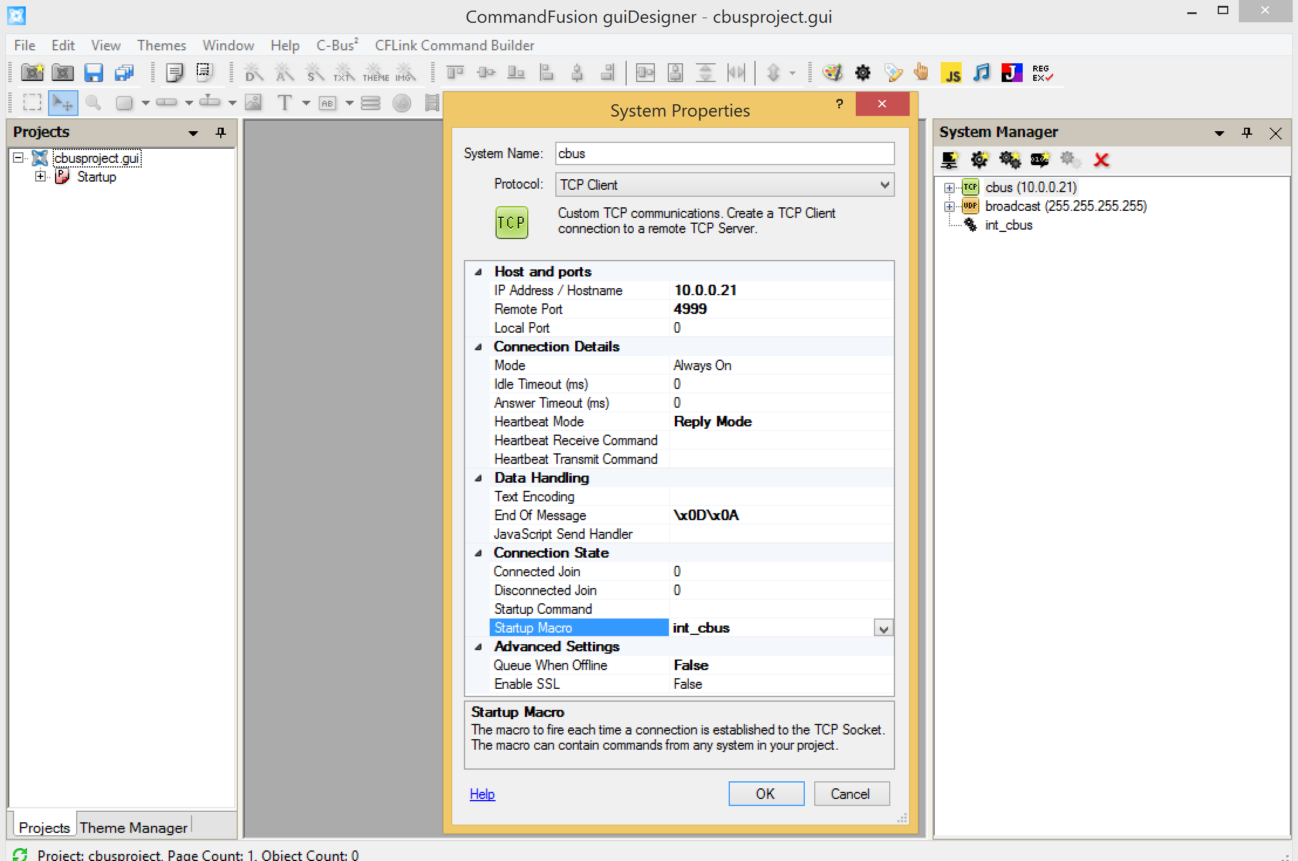Click the gesture hand icon in toolbar
The height and width of the screenshot is (861, 1298).
921,73
